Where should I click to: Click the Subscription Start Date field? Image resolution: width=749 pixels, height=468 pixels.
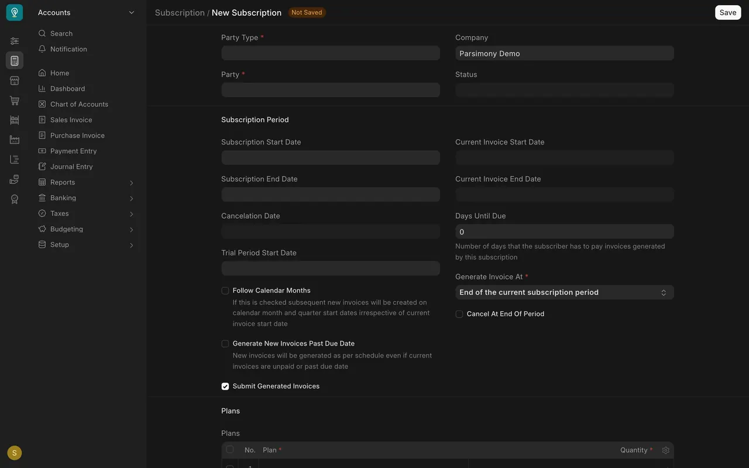point(331,158)
